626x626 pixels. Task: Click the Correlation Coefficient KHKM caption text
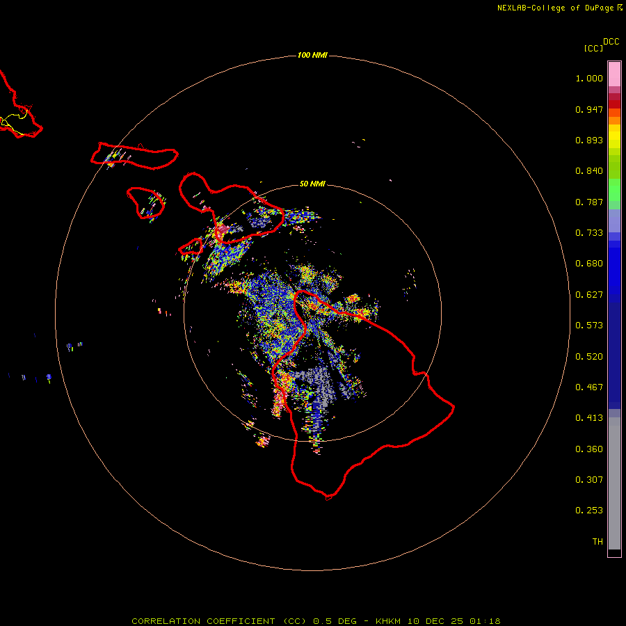point(316,621)
